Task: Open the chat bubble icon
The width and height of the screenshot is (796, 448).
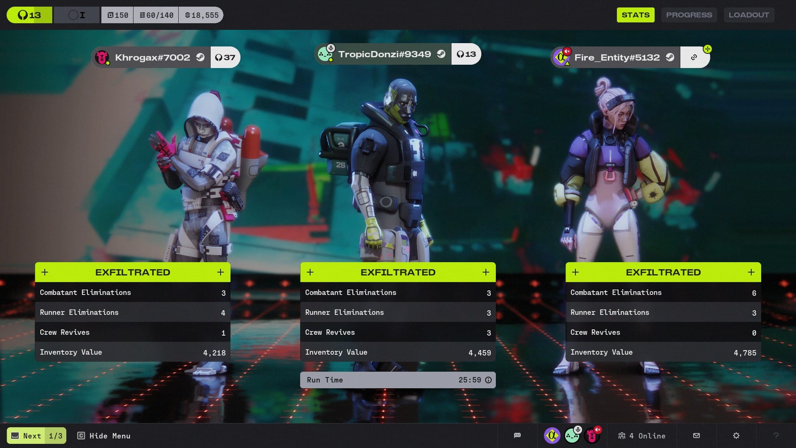Action: pyautogui.click(x=517, y=436)
